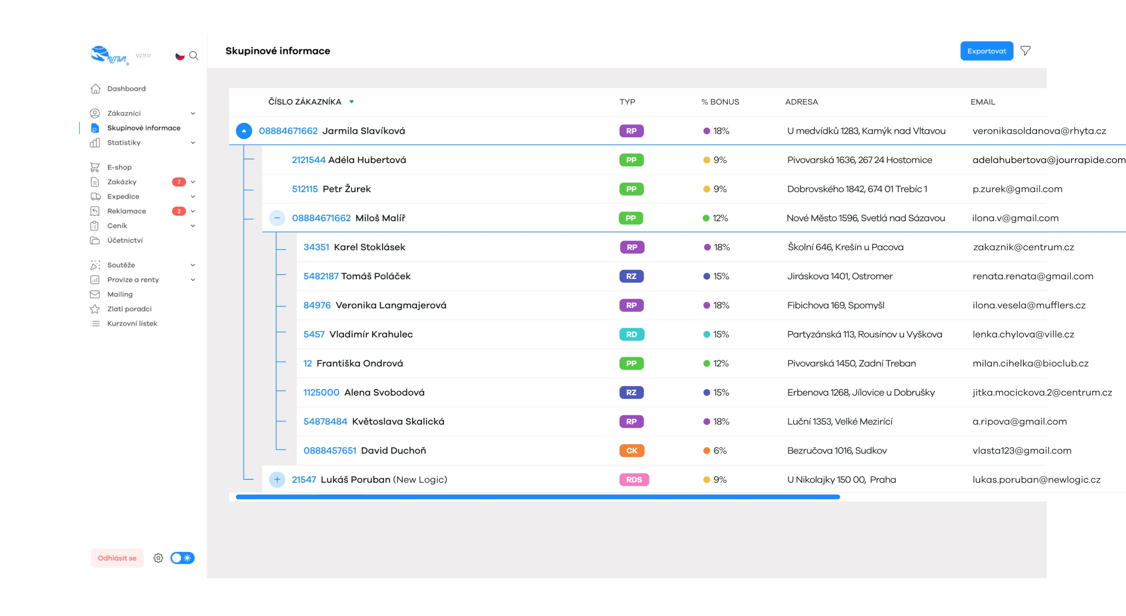Expand the Ceník menu chevron
This screenshot has width=1126, height=616.
[193, 226]
